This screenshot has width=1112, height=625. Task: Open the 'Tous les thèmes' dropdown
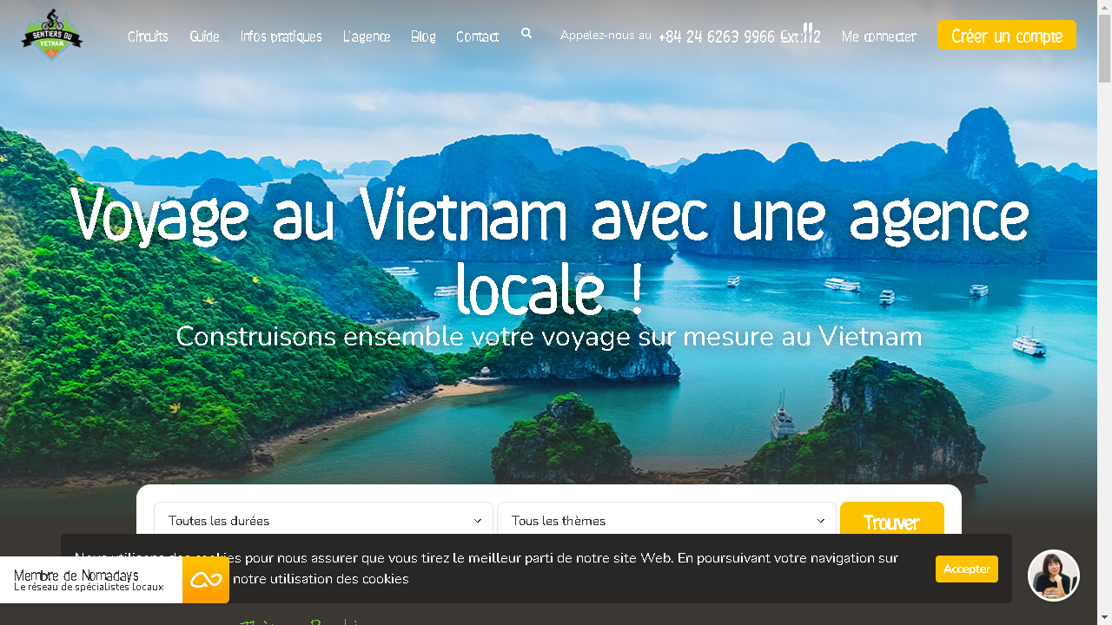click(x=666, y=521)
